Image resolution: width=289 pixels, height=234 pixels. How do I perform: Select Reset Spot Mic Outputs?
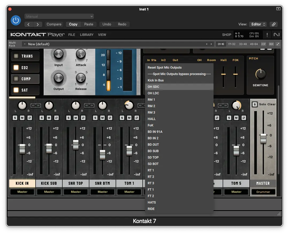point(179,67)
